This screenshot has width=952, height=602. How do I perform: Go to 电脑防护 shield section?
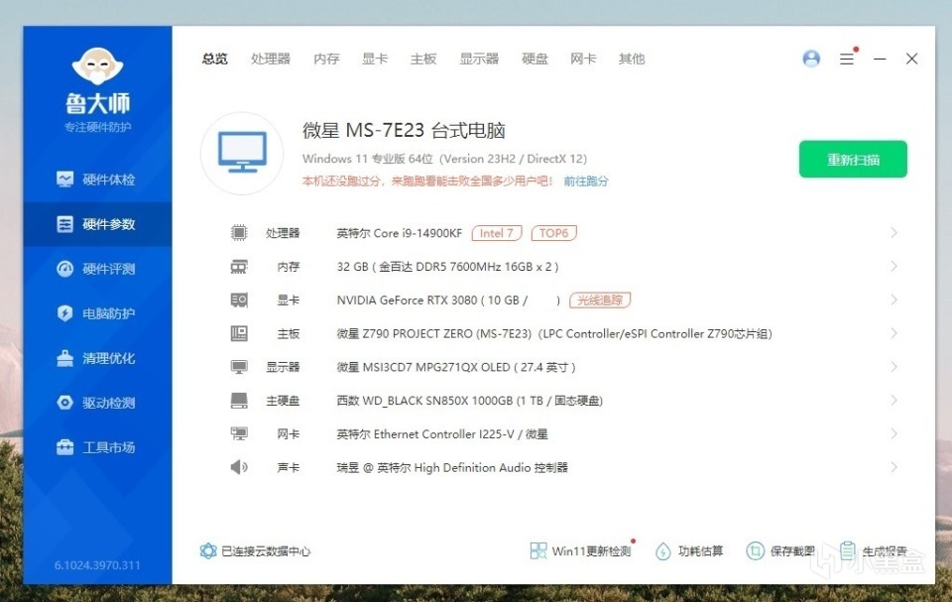tap(97, 313)
